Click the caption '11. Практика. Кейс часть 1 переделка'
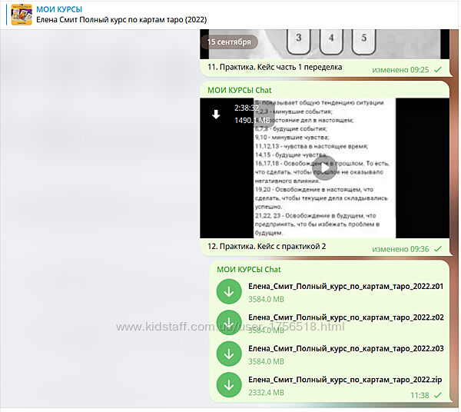This screenshot has height=412, width=461. 275,68
